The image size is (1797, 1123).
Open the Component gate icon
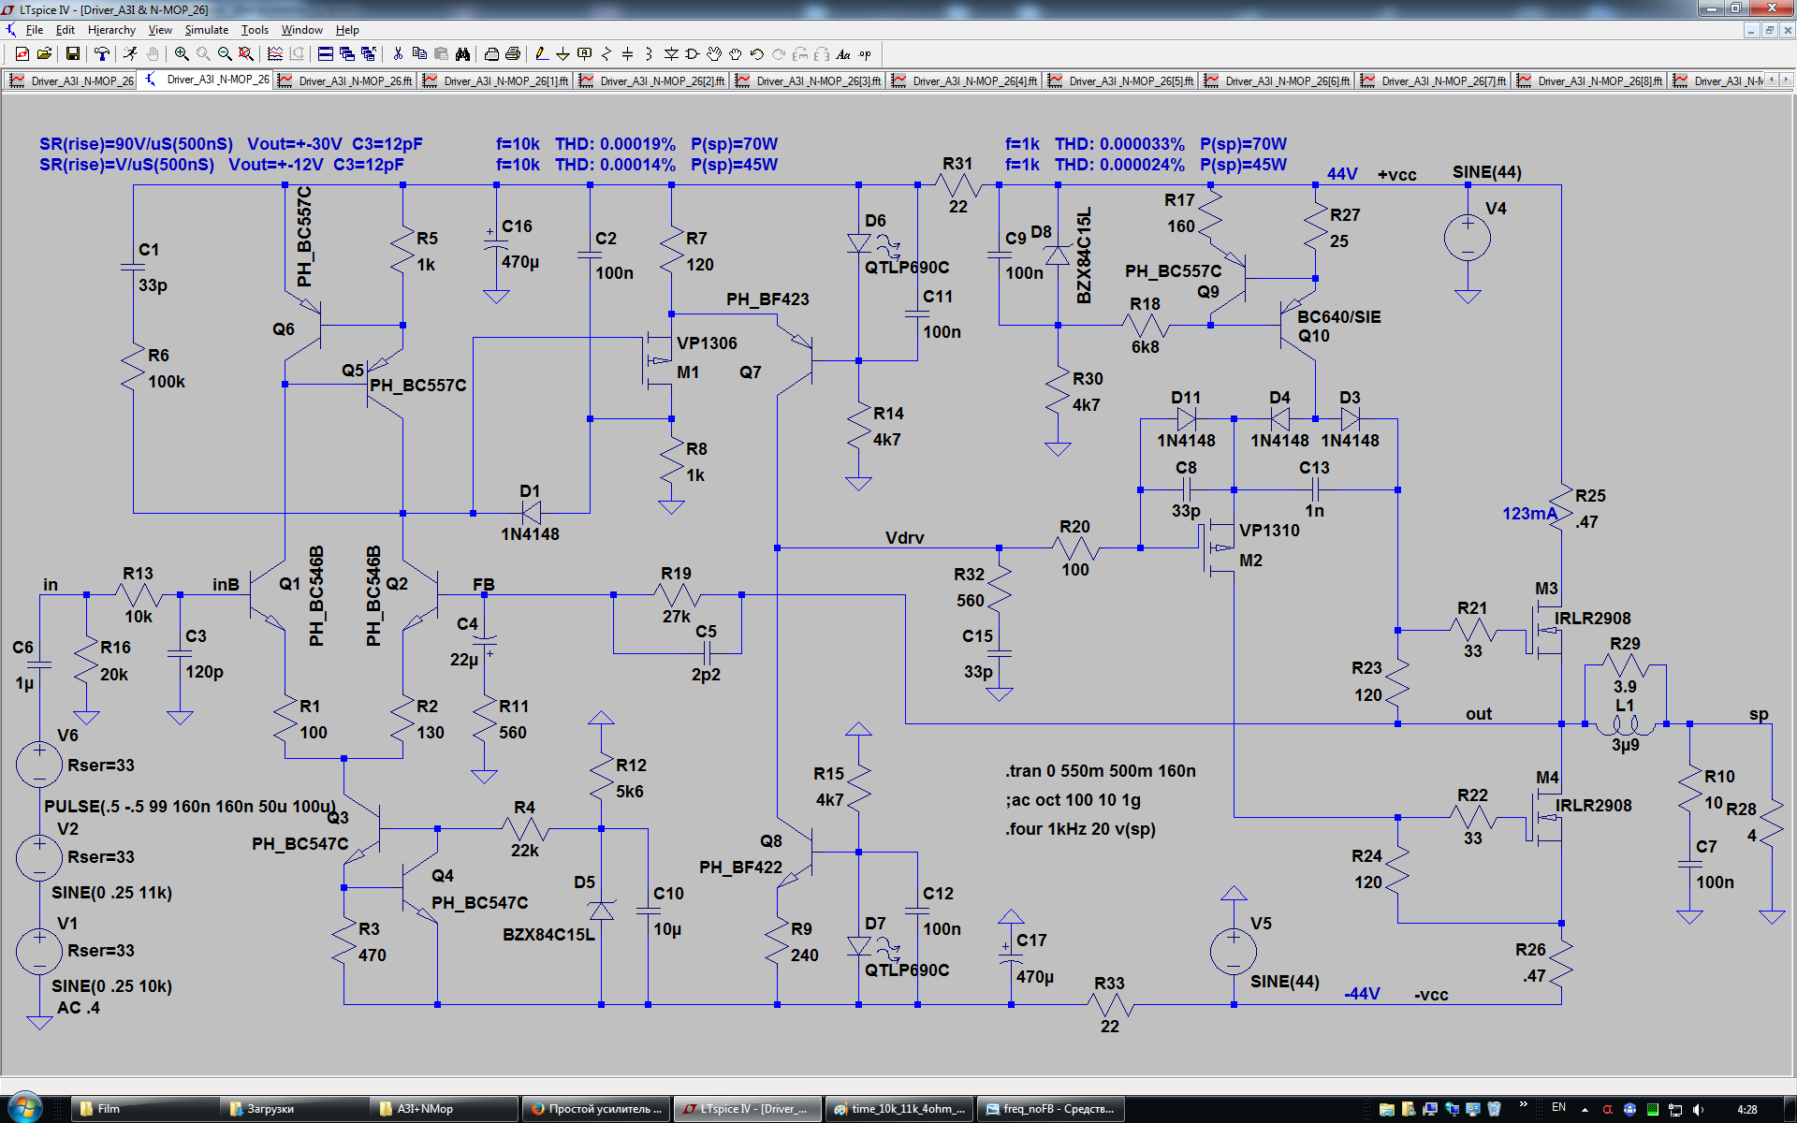pos(693,54)
